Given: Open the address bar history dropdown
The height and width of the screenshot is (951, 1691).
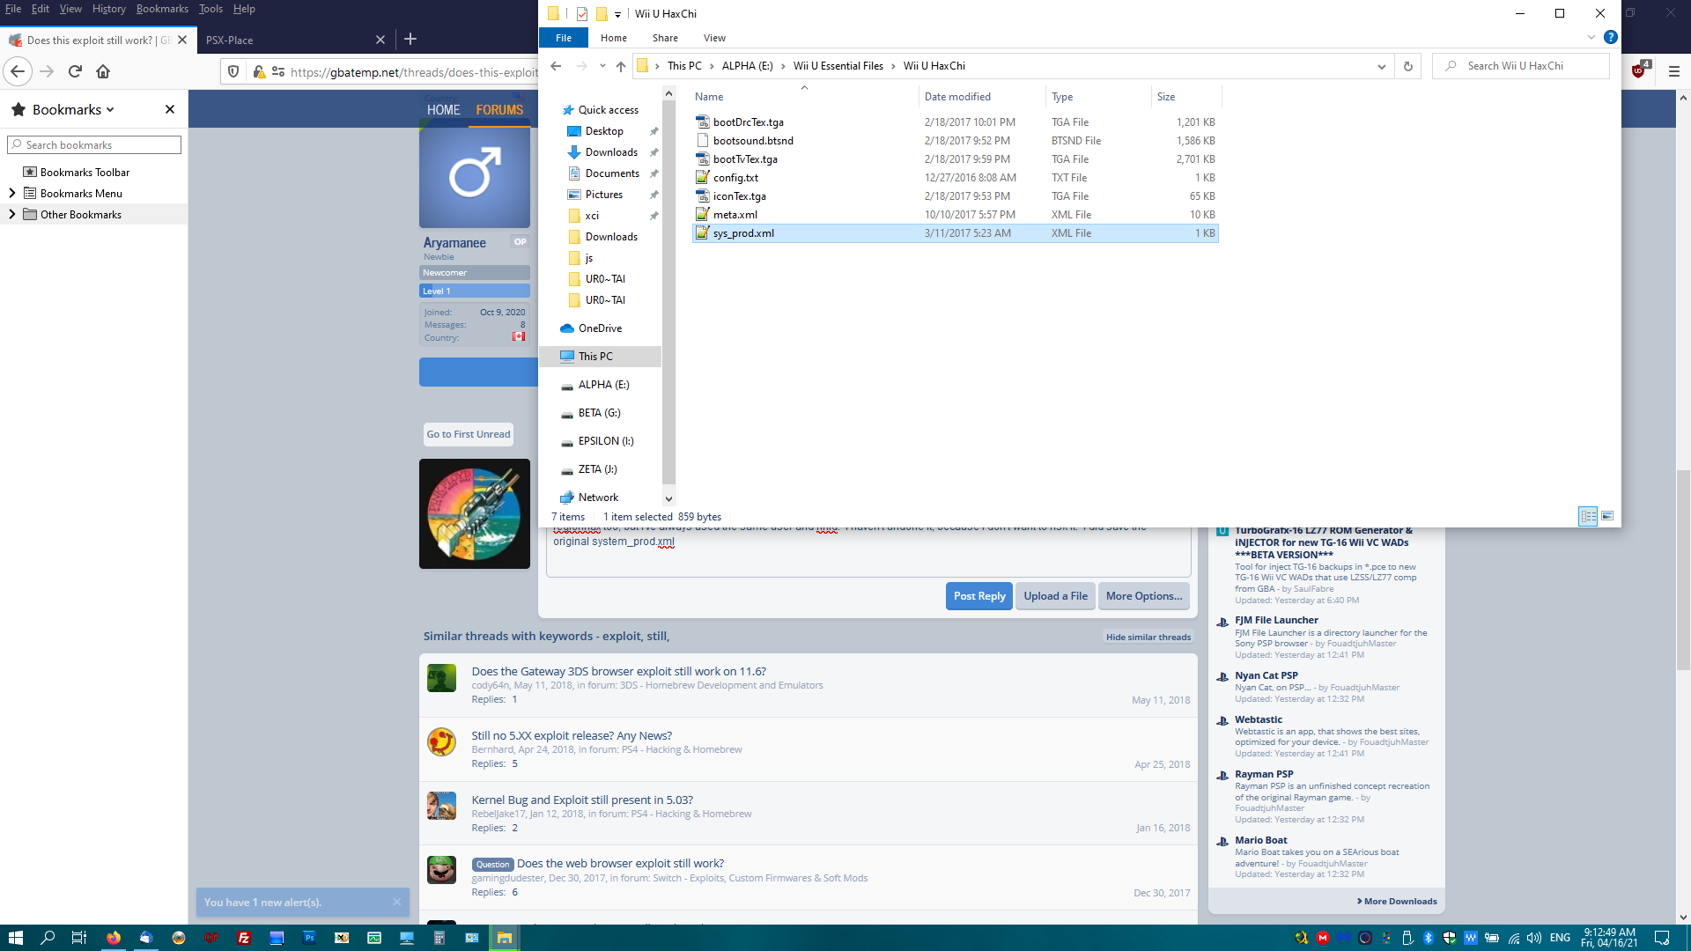Looking at the screenshot, I should point(1381,66).
